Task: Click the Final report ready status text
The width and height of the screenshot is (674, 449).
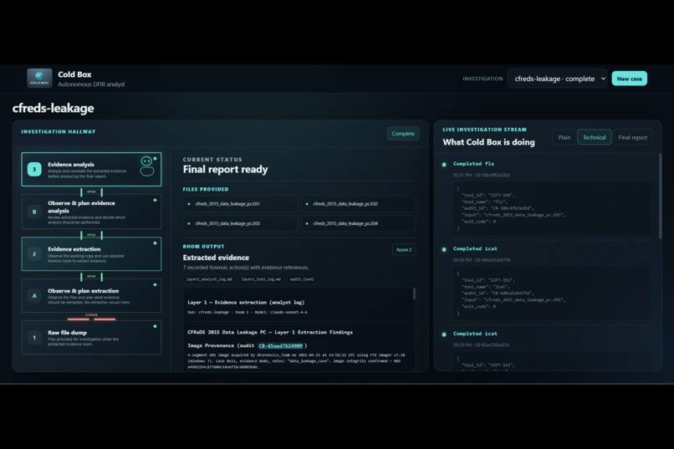Action: (225, 169)
